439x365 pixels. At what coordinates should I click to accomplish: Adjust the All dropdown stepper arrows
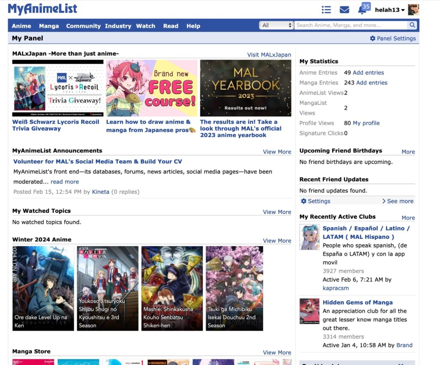coord(290,25)
